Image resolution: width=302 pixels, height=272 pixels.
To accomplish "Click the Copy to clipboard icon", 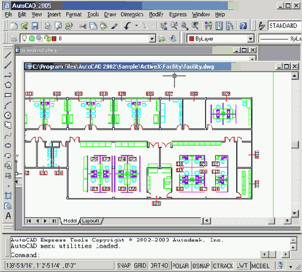I will 94,26.
